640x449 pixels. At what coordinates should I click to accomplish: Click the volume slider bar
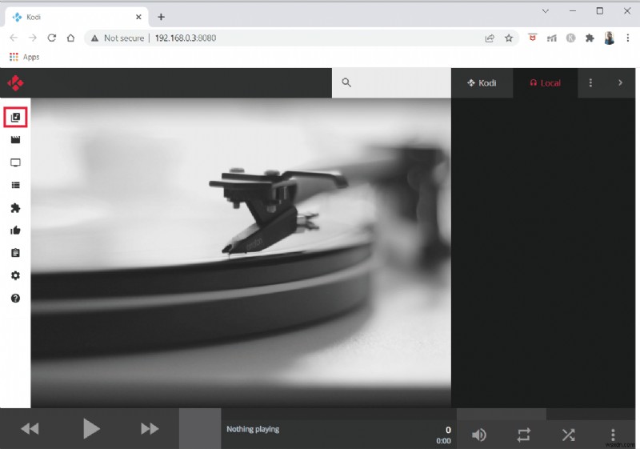pyautogui.click(x=501, y=414)
